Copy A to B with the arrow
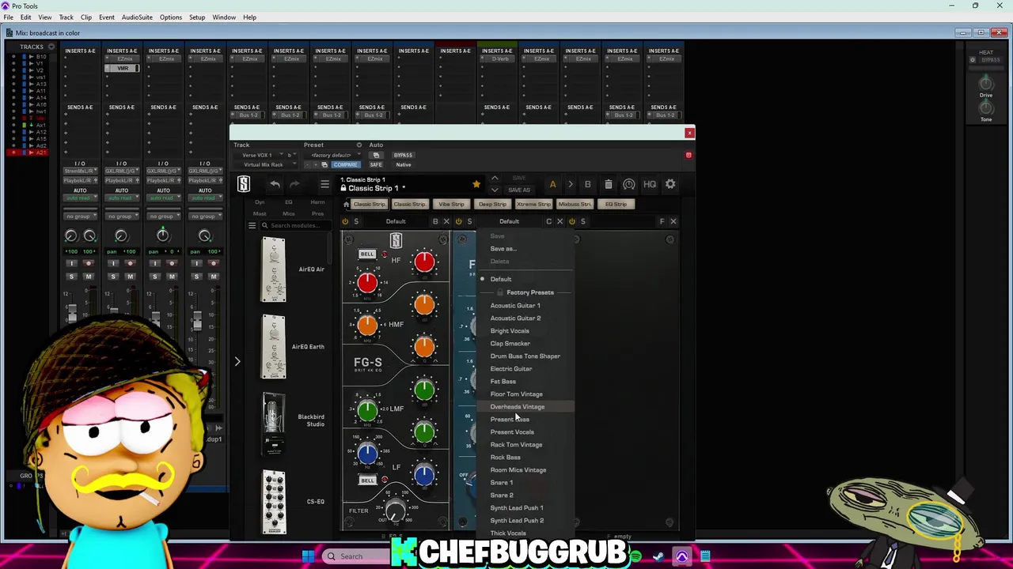 point(570,184)
